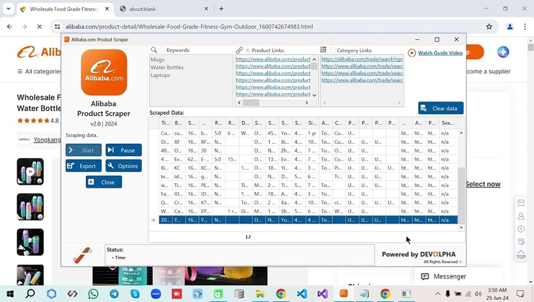This screenshot has width=534, height=302.
Task: Open Skype from the taskbar
Action: 135,294
